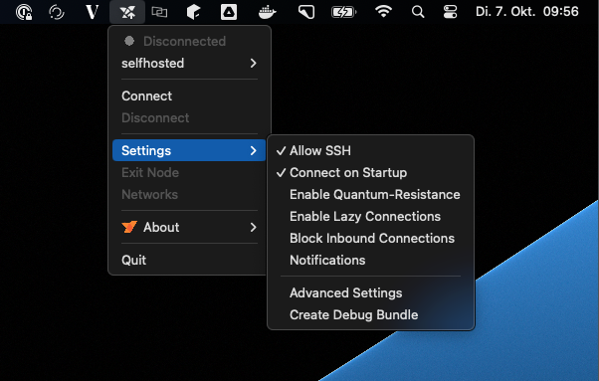Expand the selfhosted profile submenu
599x381 pixels.
pyautogui.click(x=189, y=63)
